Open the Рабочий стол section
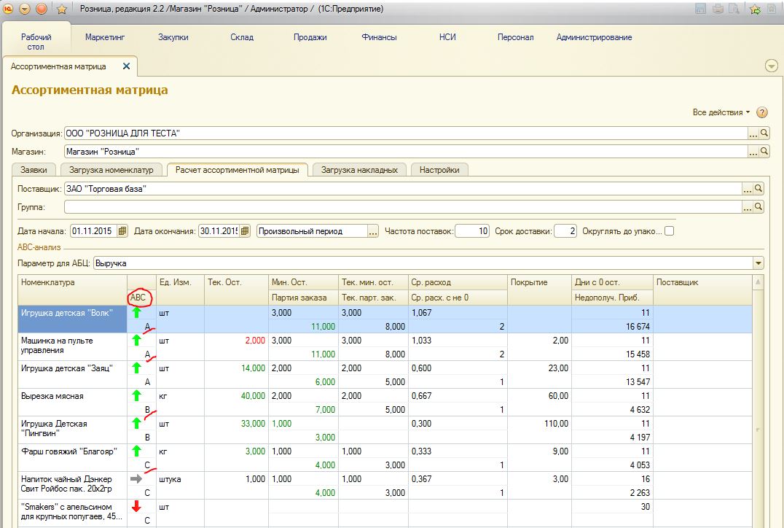Viewport: 784px width, 528px height. coord(36,42)
